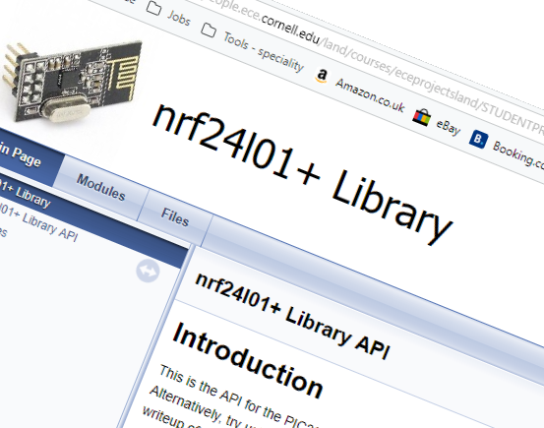Click the nRF24L01 module photo logo

(x=72, y=82)
